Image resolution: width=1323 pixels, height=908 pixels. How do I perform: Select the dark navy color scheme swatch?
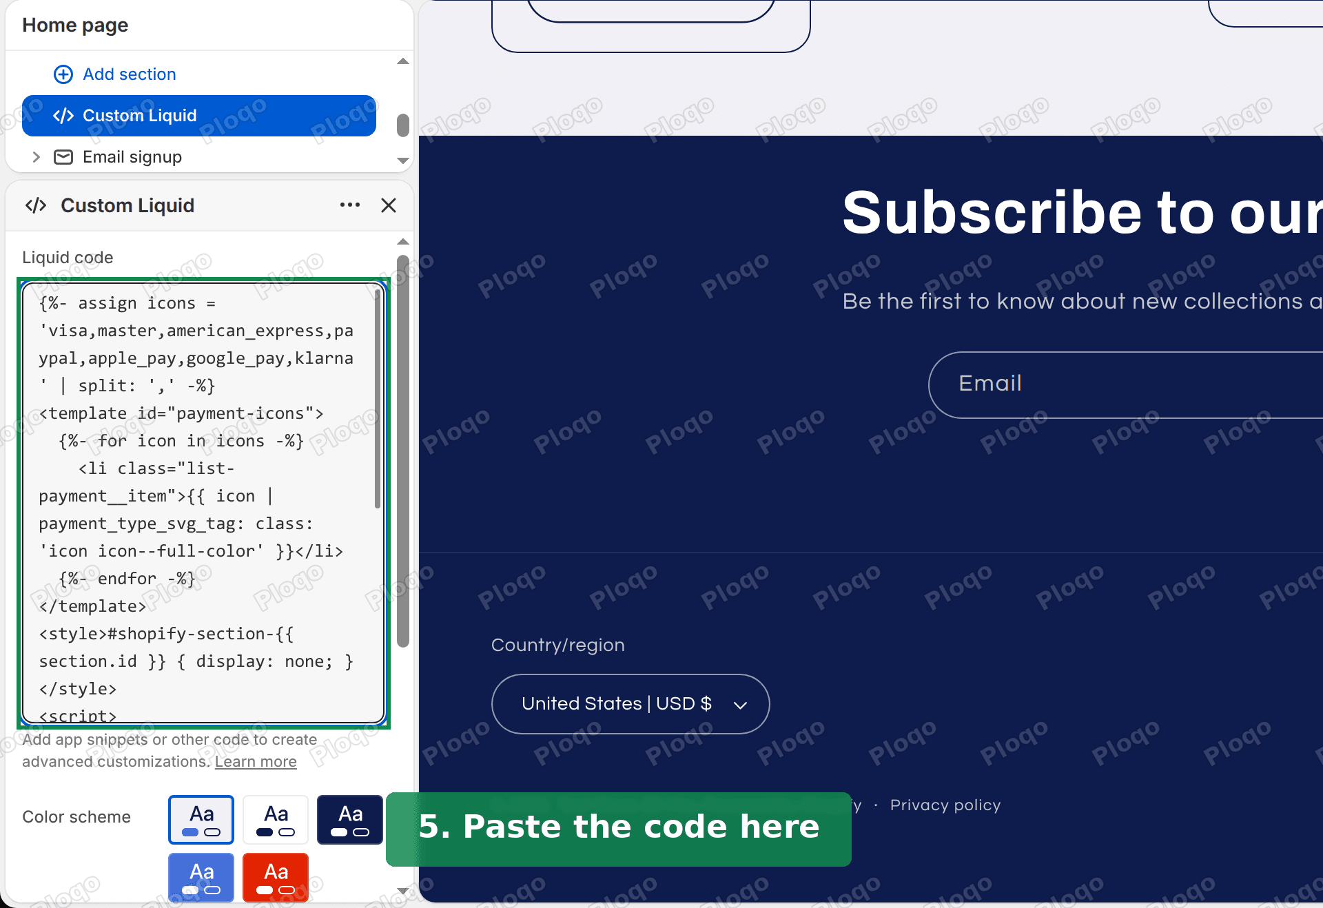(x=350, y=820)
